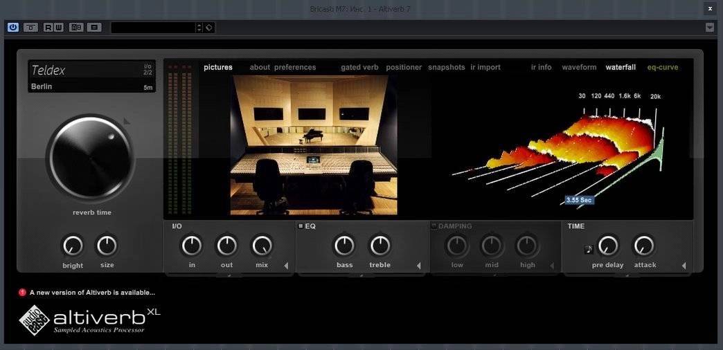Click the Audio Ease altiverb logo
The width and height of the screenshot is (723, 350).
pyautogui.click(x=90, y=320)
